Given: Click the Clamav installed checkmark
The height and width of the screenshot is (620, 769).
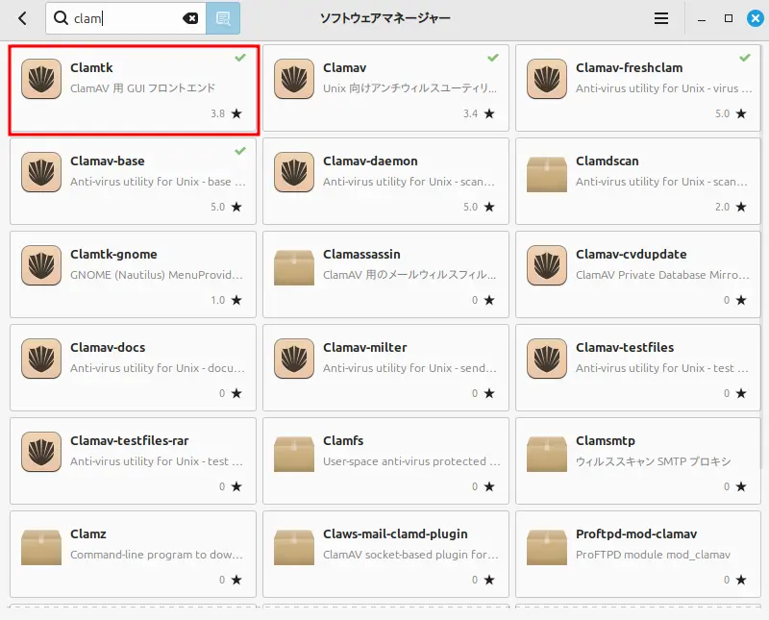Looking at the screenshot, I should tap(493, 58).
